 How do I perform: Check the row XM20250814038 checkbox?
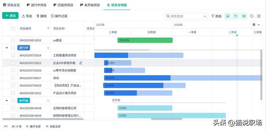(13, 108)
